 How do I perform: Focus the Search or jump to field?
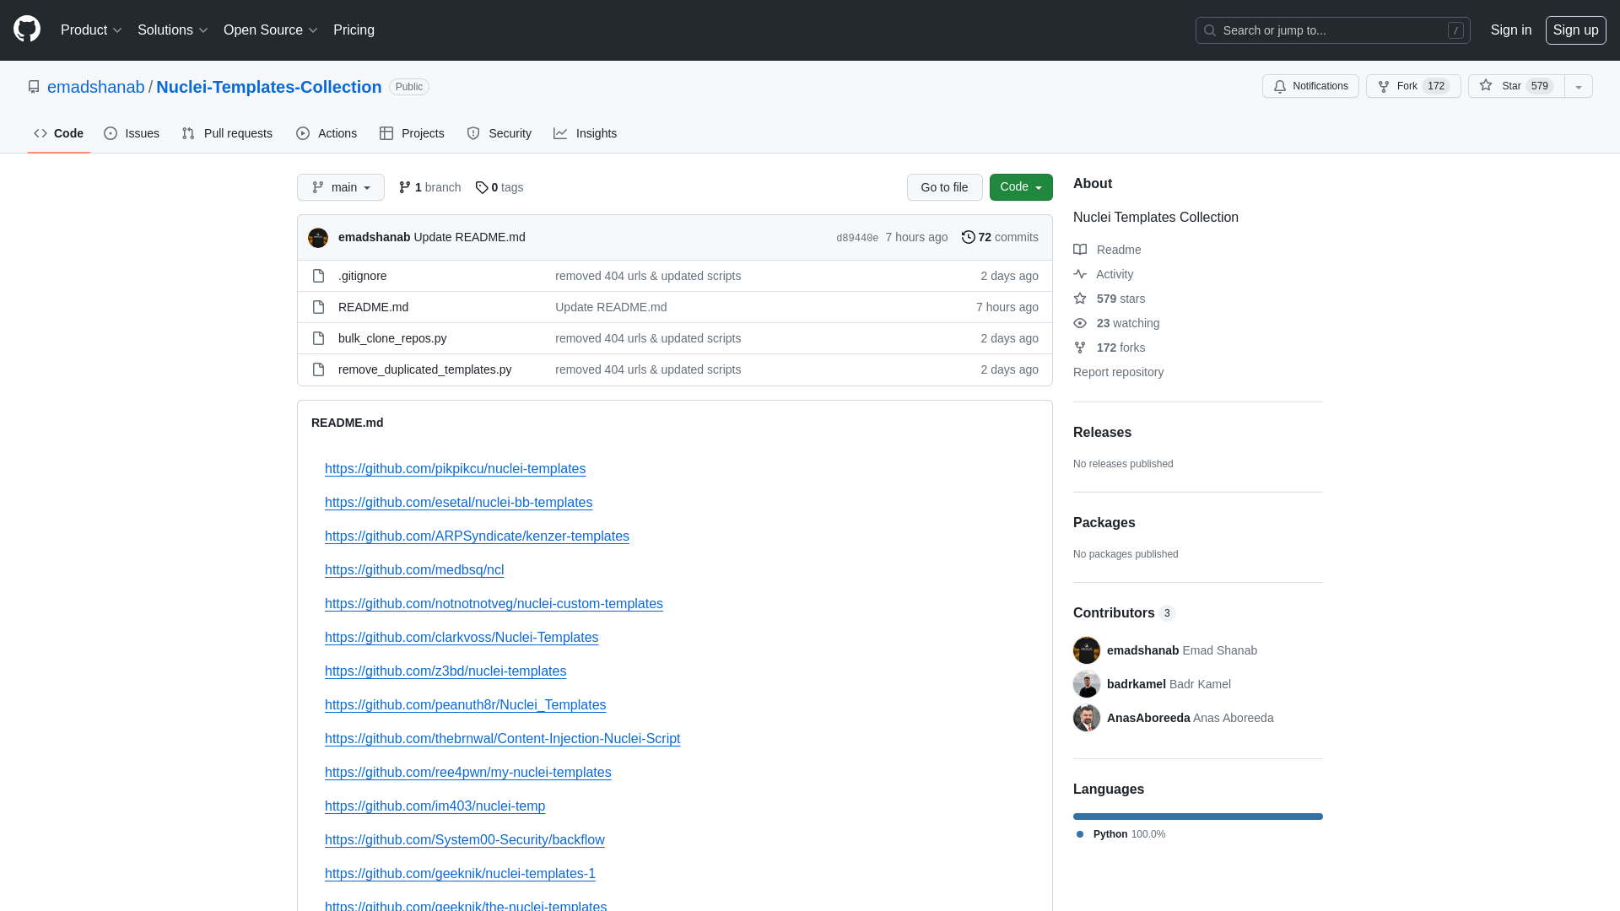tap(1333, 30)
